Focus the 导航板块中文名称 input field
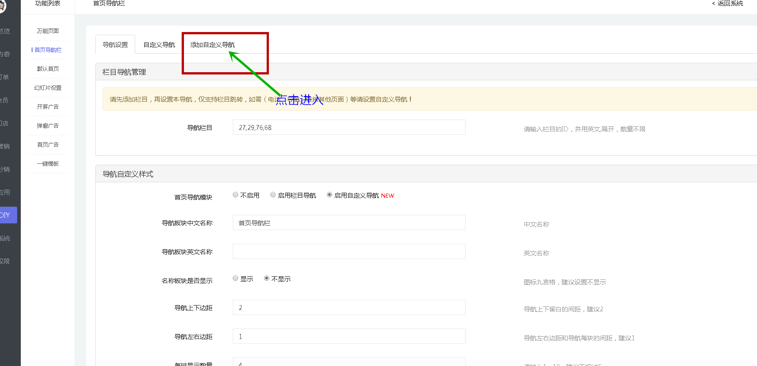Screen dimensions: 757x366 [x=348, y=223]
